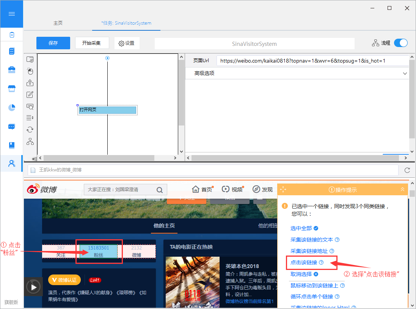Click the workflow canvas horizontal scrollbar
This screenshot has width=416, height=309.
(99, 158)
